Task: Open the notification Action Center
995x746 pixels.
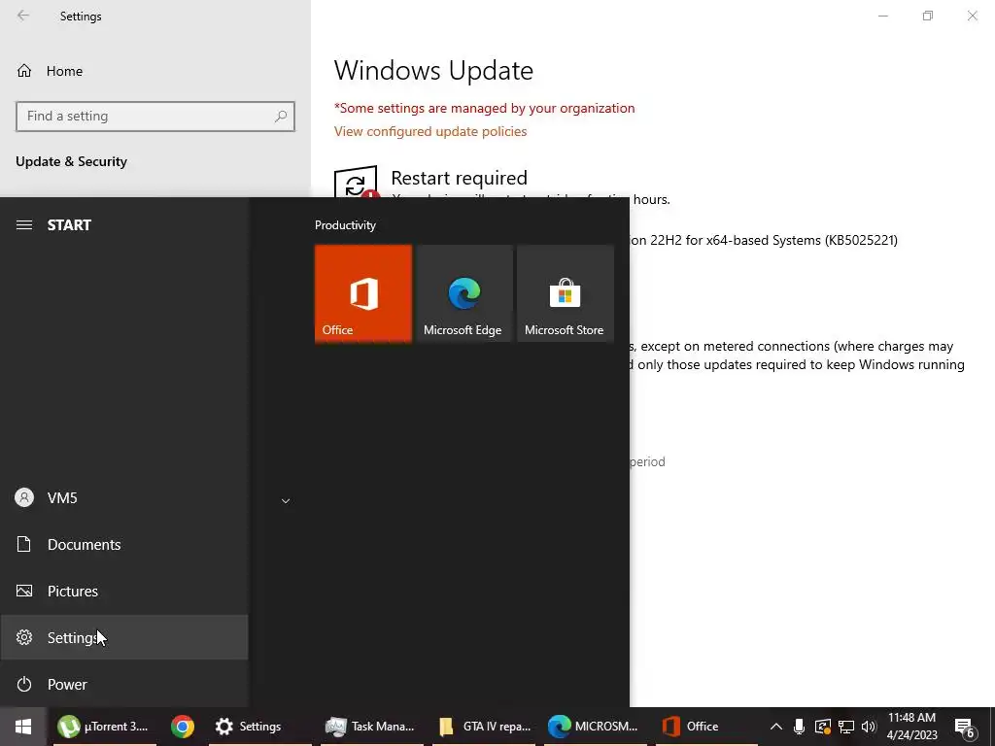Action: pos(965,728)
